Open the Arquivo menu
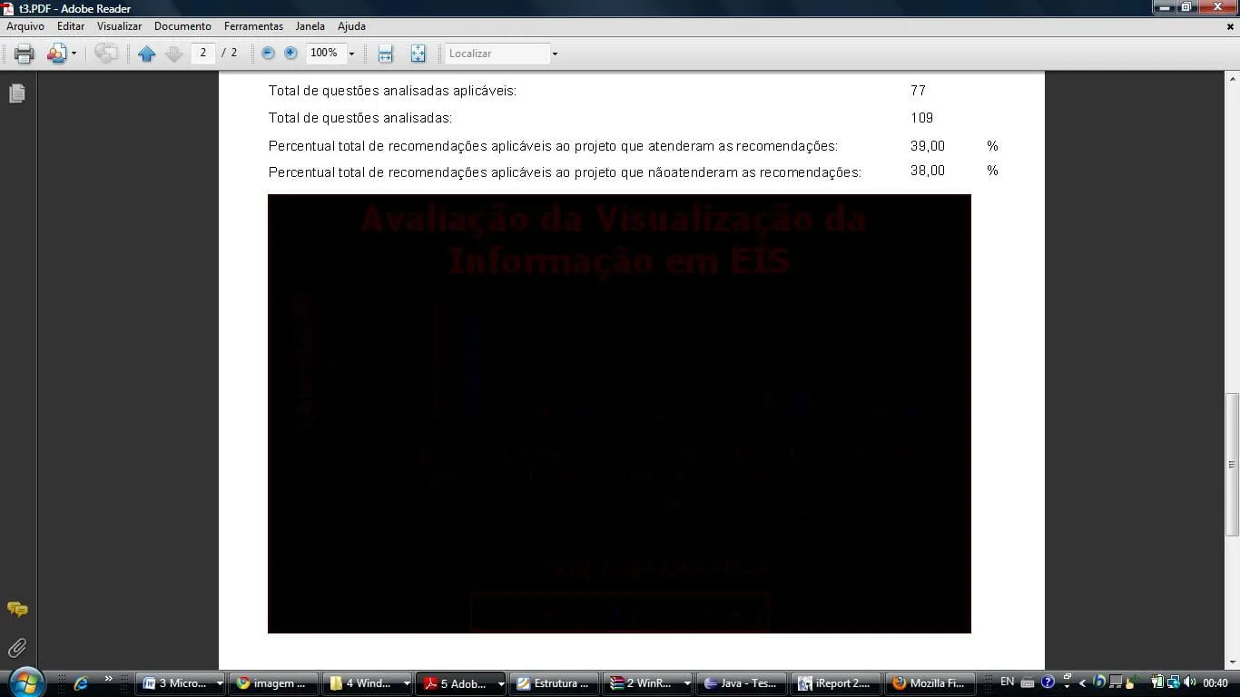 [25, 26]
